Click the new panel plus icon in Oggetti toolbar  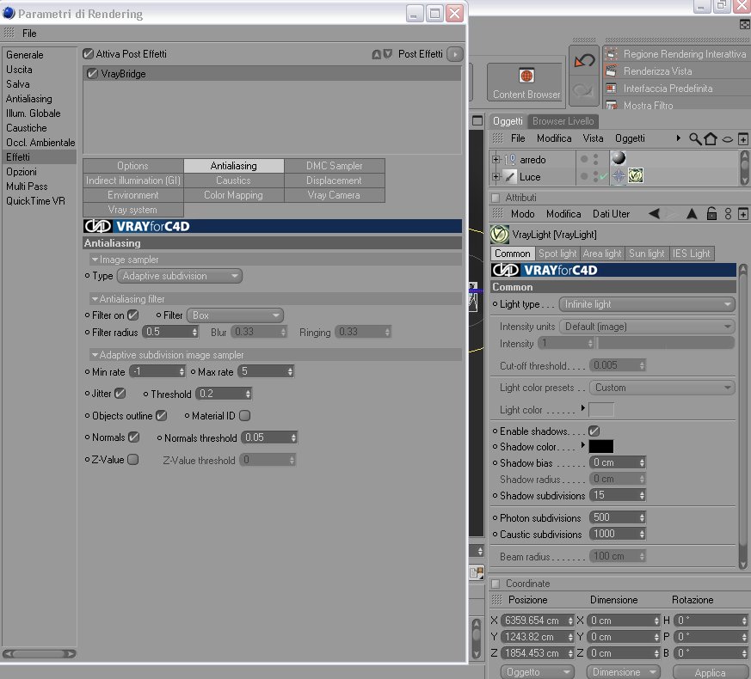coord(743,138)
